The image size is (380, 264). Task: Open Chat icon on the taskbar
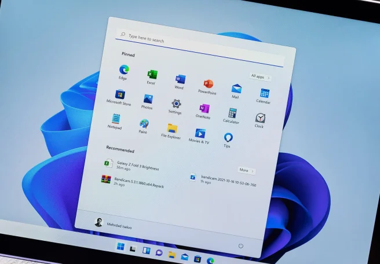coord(159,253)
